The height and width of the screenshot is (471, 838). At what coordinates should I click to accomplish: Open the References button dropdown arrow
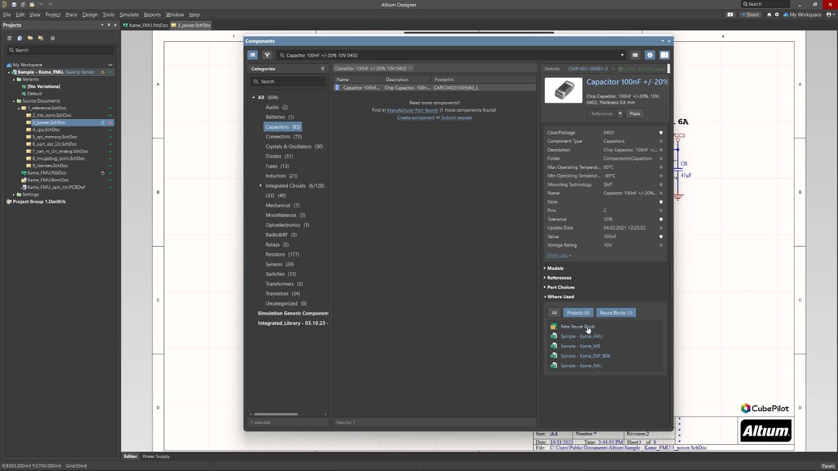point(620,114)
